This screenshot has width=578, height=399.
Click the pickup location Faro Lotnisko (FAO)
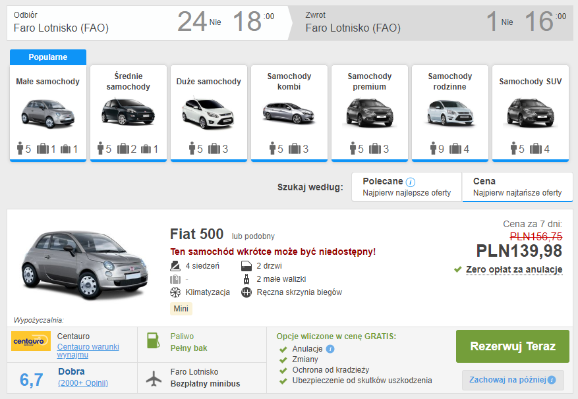click(61, 28)
